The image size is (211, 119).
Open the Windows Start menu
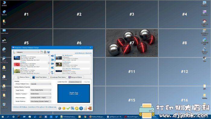(2, 117)
